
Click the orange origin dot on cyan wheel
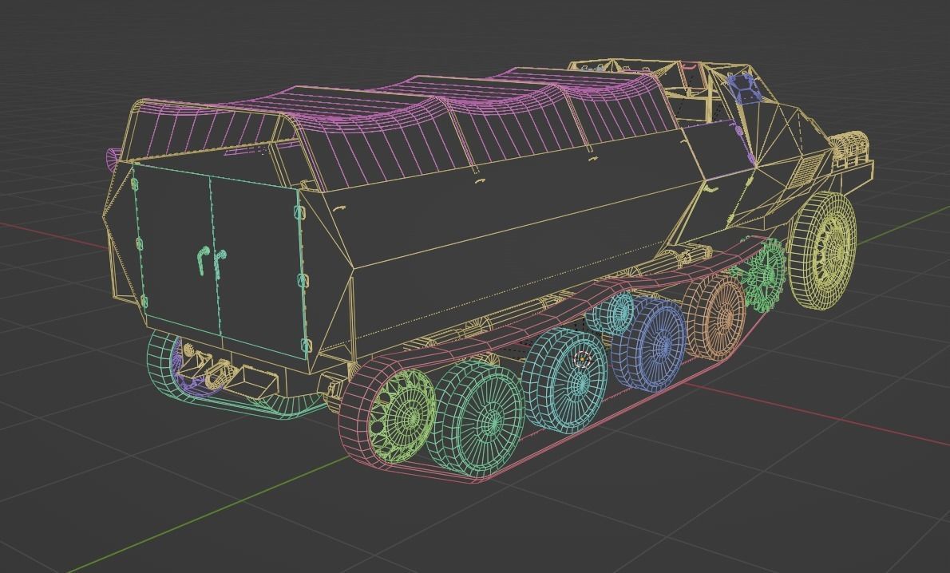[x=582, y=360]
